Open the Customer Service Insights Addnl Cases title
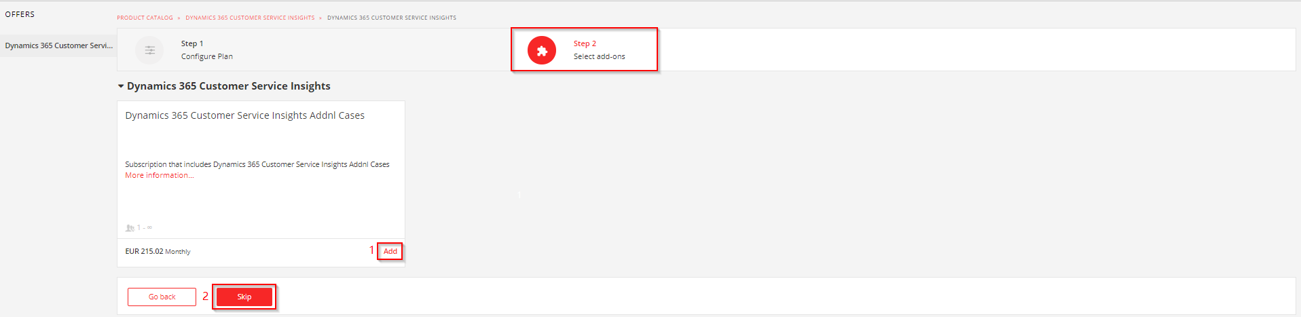 (244, 115)
